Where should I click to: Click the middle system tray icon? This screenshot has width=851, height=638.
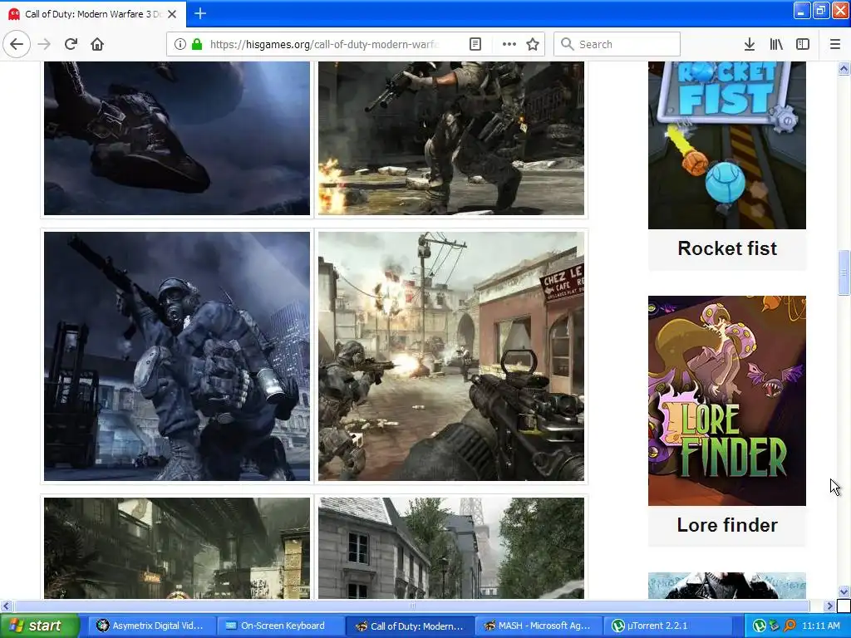click(775, 626)
